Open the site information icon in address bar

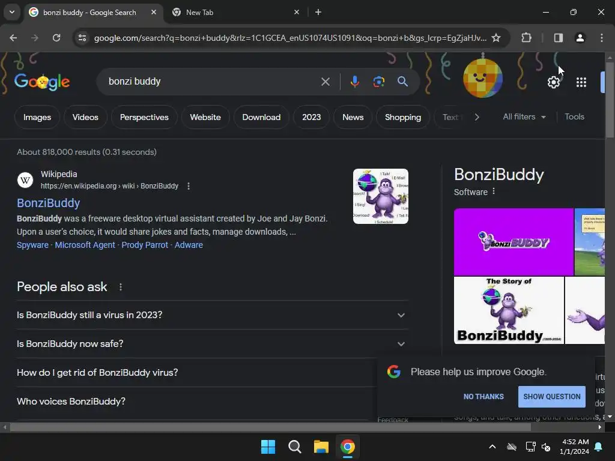[82, 38]
